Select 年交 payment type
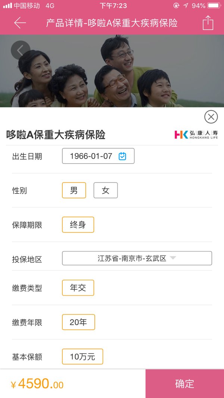Viewport: 224px width, 398px height. coord(78,287)
